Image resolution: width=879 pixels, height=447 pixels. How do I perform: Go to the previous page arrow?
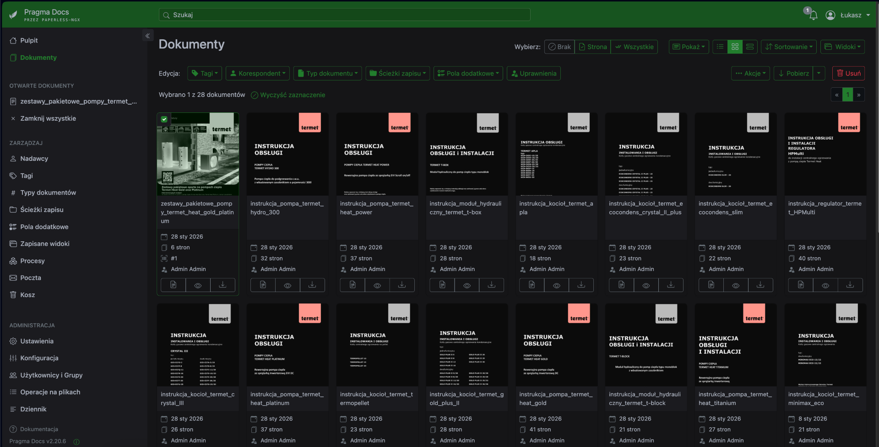pos(836,95)
